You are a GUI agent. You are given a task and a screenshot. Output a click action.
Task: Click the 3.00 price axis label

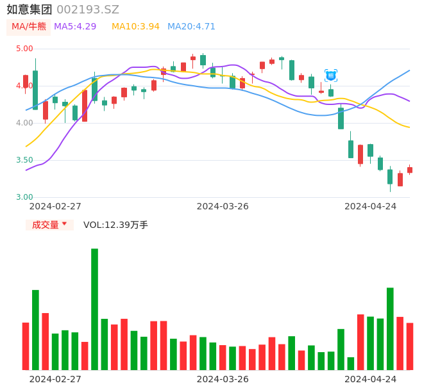24,197
